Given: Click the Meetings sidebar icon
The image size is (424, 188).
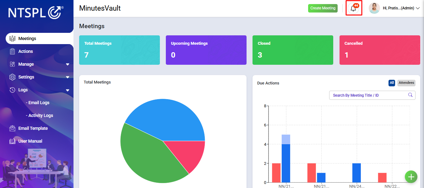Looking at the screenshot, I should tap(13, 38).
